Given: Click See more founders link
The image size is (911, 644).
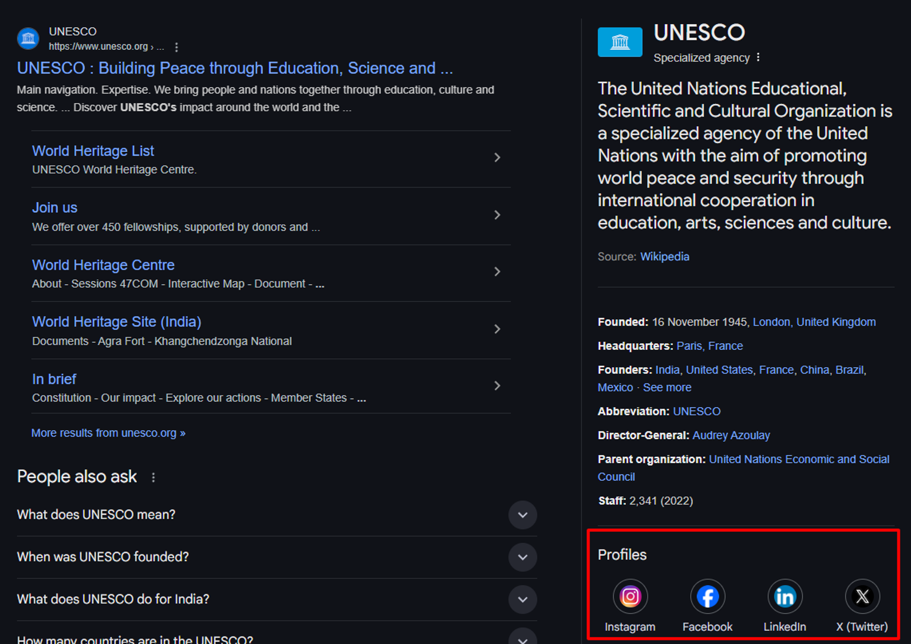Looking at the screenshot, I should (667, 388).
